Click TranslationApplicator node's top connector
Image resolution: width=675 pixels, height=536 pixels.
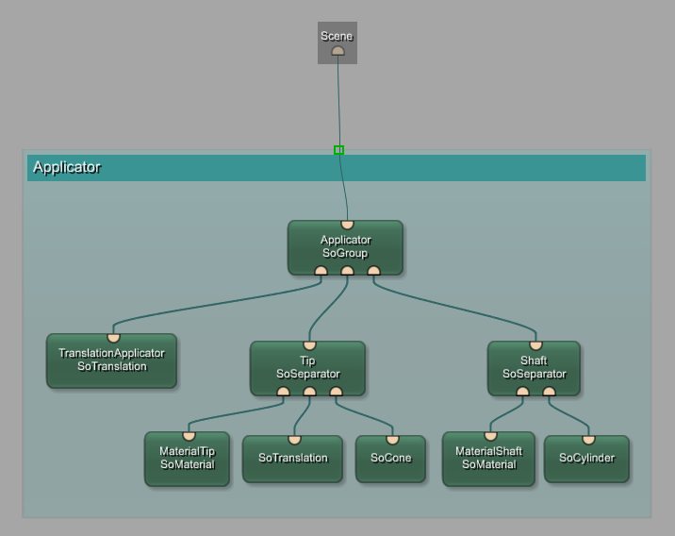[x=113, y=338]
